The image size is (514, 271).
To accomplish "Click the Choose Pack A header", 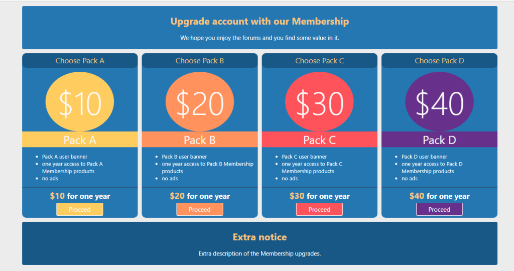I will 80,61.
